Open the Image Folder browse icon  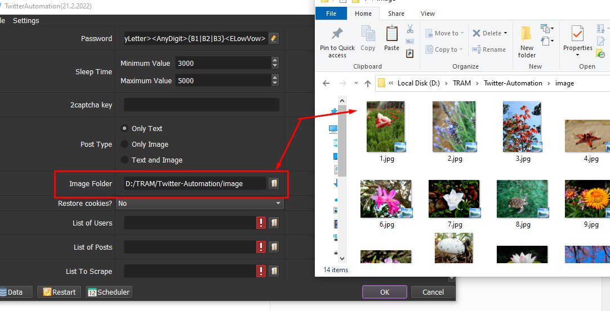coord(274,183)
